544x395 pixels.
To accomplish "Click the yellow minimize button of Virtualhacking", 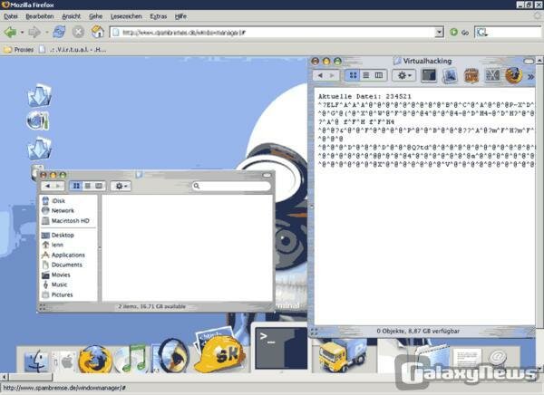I will [326, 62].
